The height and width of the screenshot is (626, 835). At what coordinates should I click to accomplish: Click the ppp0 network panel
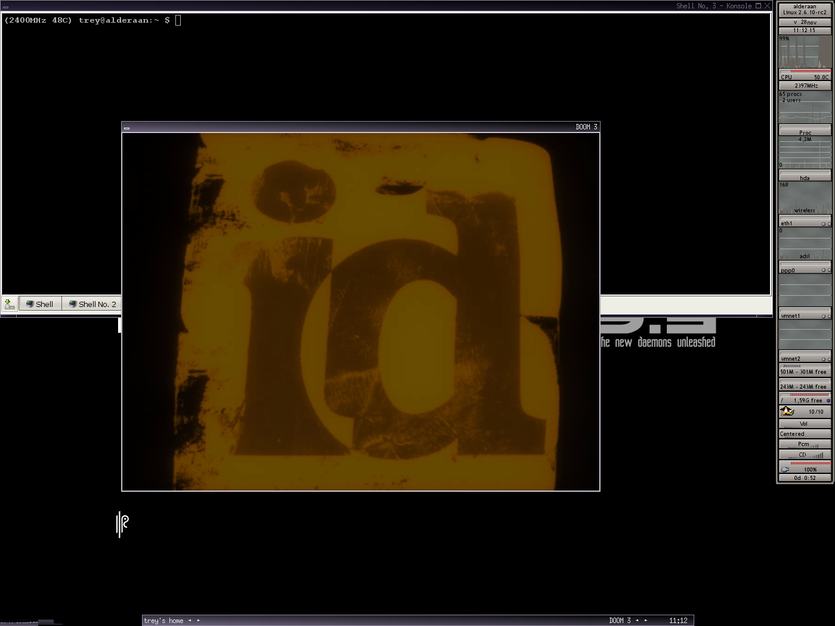pyautogui.click(x=805, y=268)
